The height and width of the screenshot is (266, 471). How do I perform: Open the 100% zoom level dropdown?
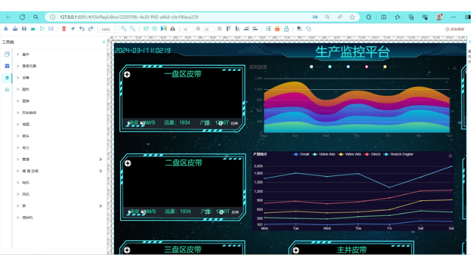point(108,29)
